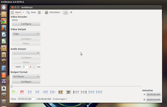Configure the Video Decoder
Viewport: 167px width, 107px height.
point(26,24)
